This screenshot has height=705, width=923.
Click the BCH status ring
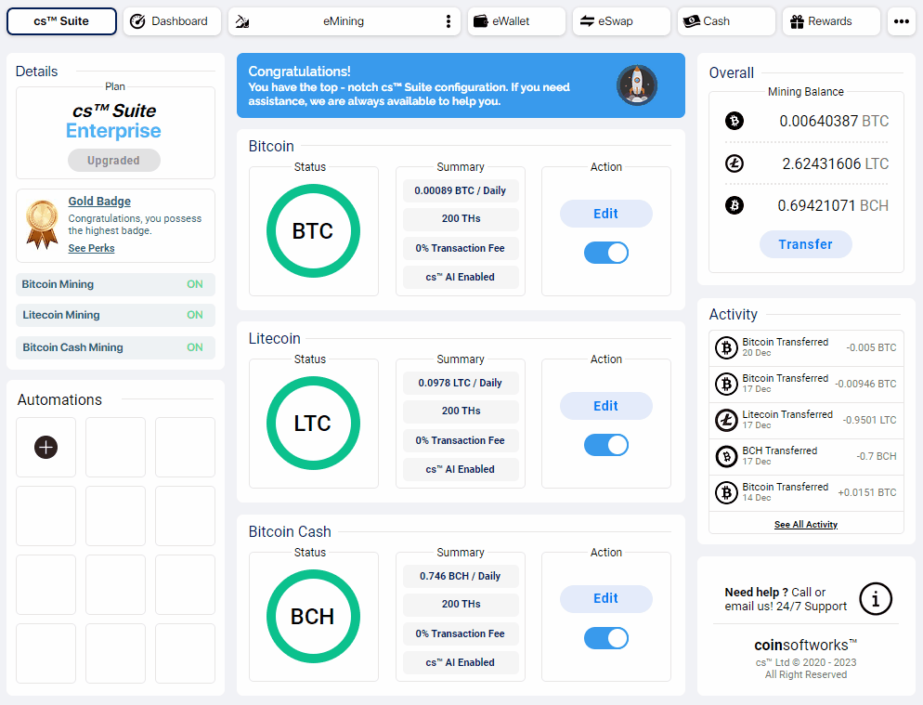(313, 616)
